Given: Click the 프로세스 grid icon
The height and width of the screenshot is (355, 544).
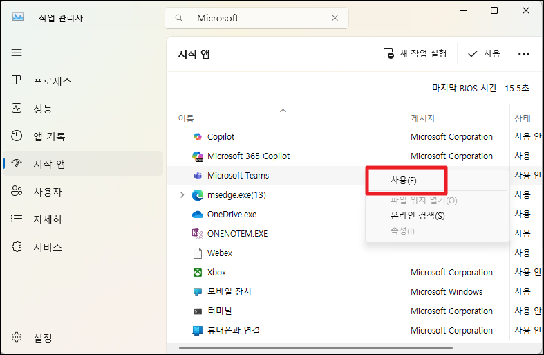Looking at the screenshot, I should [17, 80].
